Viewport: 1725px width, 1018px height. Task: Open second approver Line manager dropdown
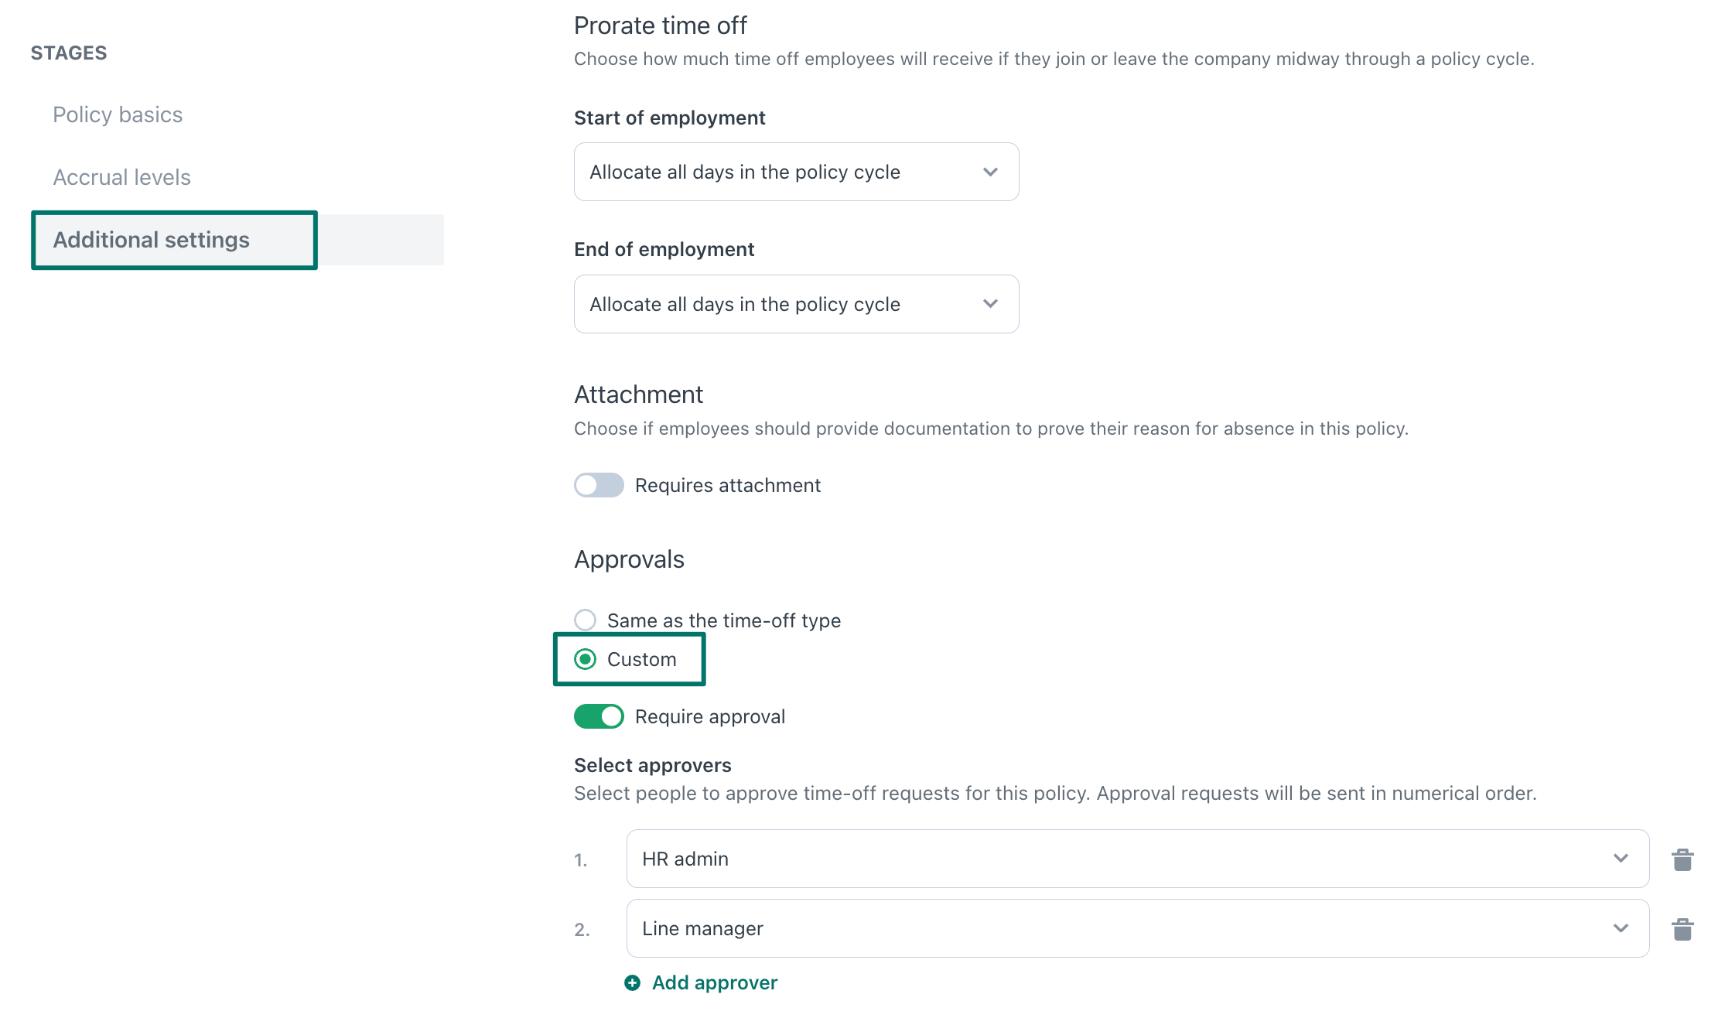point(1137,928)
